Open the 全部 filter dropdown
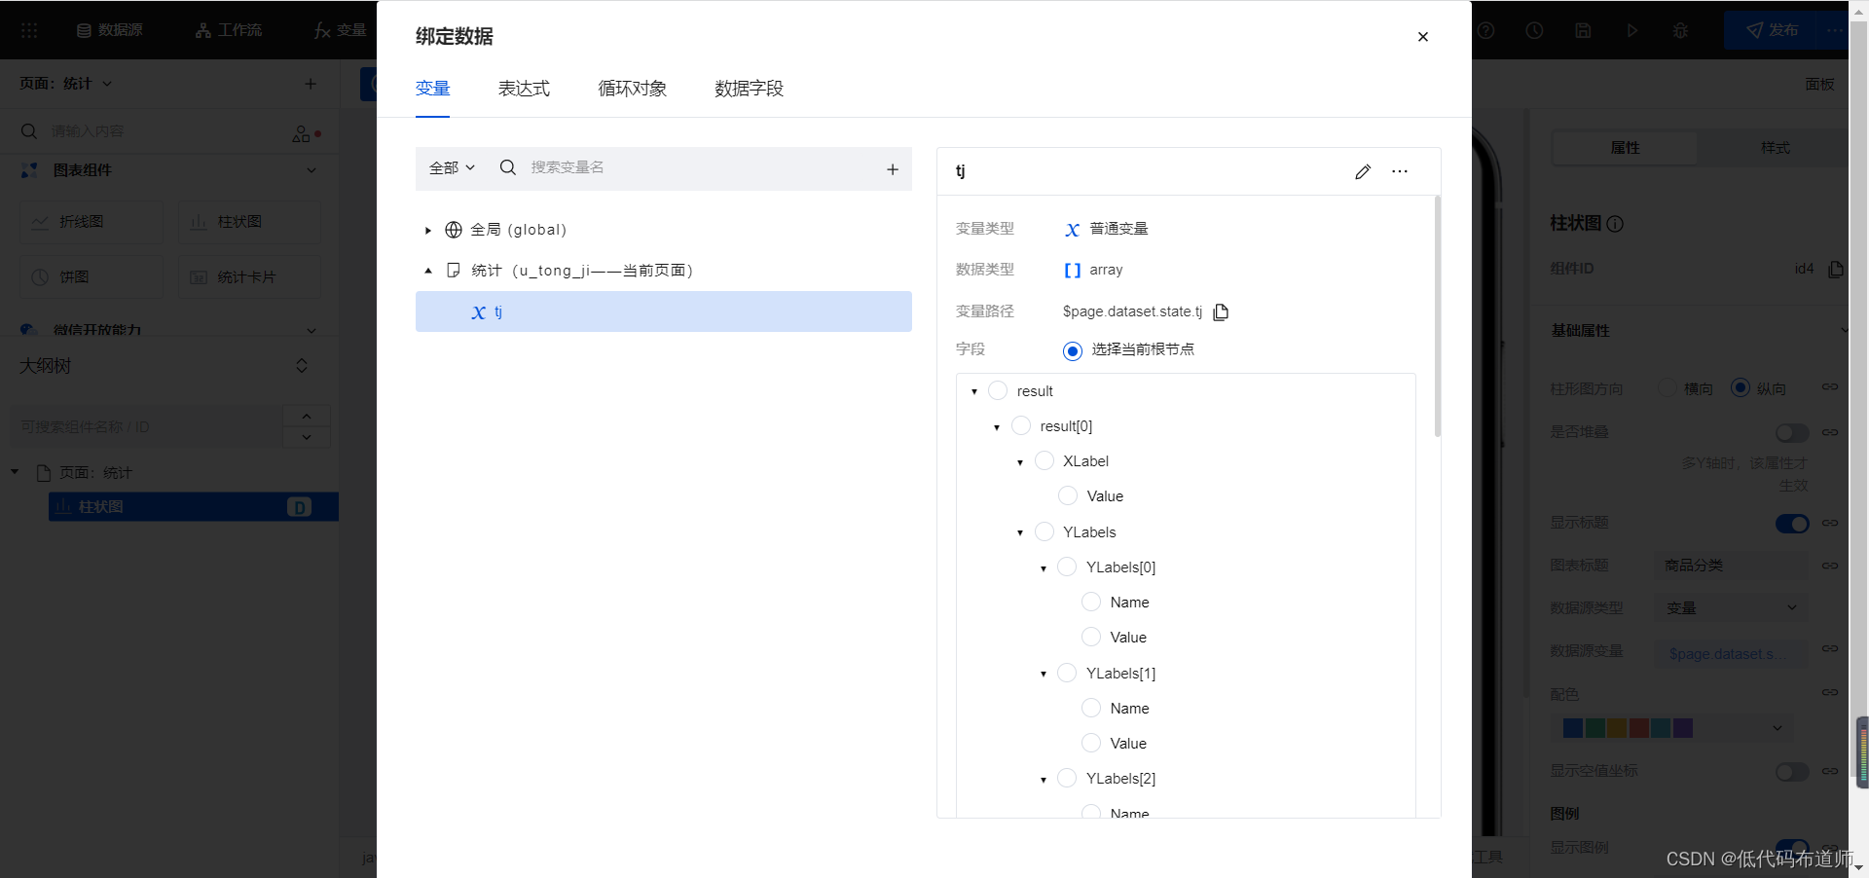The image size is (1869, 878). click(452, 167)
